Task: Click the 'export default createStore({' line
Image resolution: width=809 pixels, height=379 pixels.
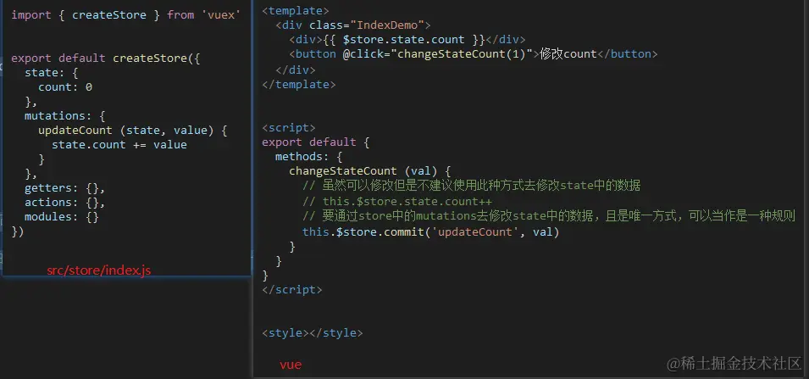Action: tap(105, 59)
